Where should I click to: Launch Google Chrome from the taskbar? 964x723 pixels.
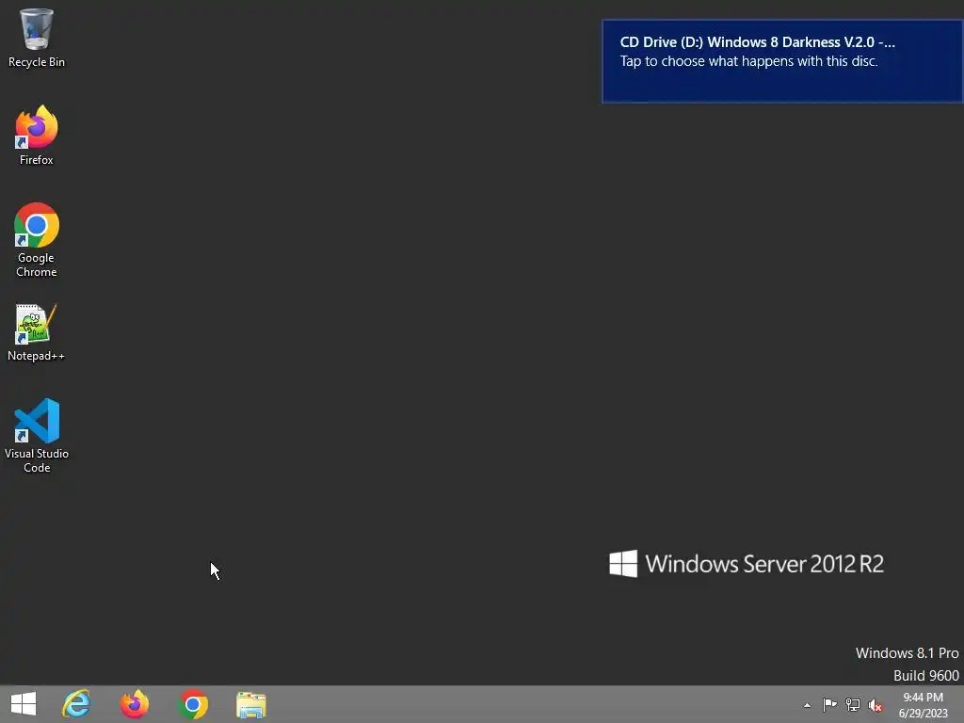(192, 704)
